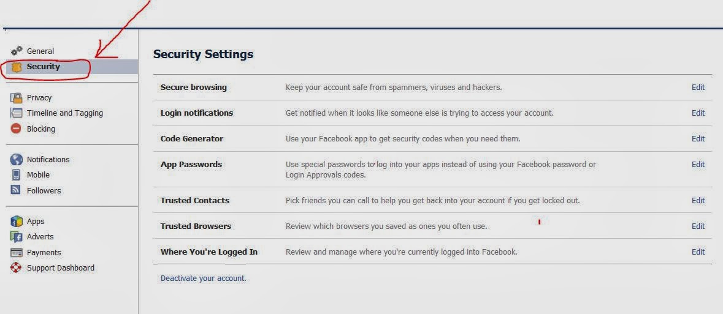Click the Mobile phone icon
This screenshot has width=723, height=314.
coord(16,175)
